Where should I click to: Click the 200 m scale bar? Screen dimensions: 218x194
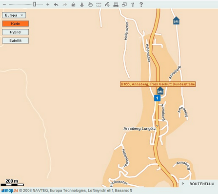[x=12, y=185]
